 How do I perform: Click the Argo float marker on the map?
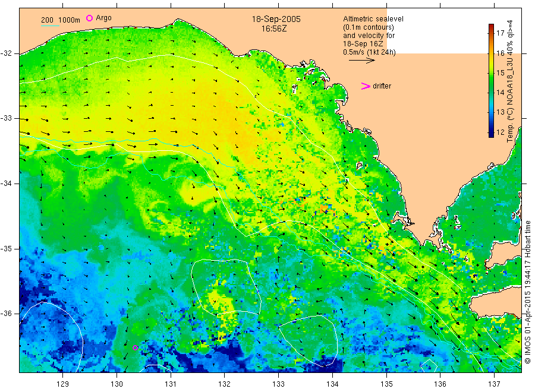click(135, 347)
